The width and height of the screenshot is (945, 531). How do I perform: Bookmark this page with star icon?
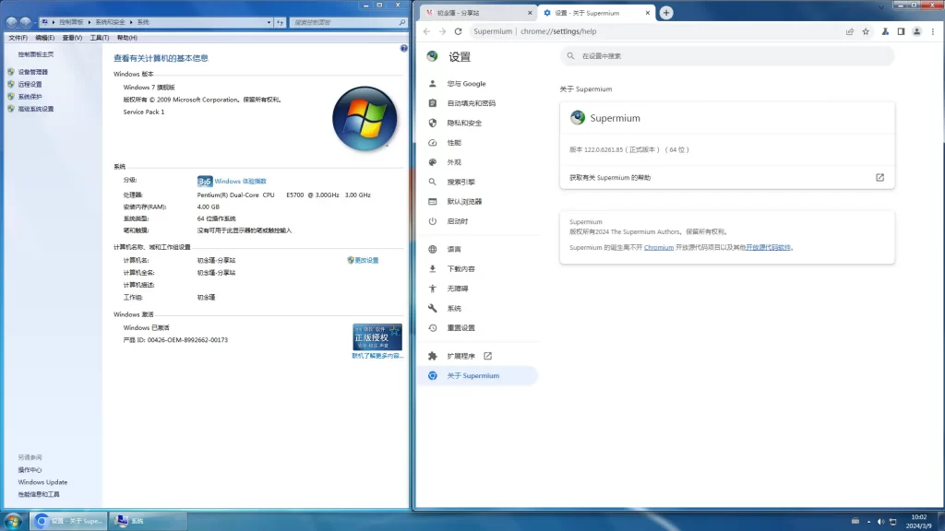[x=866, y=31]
